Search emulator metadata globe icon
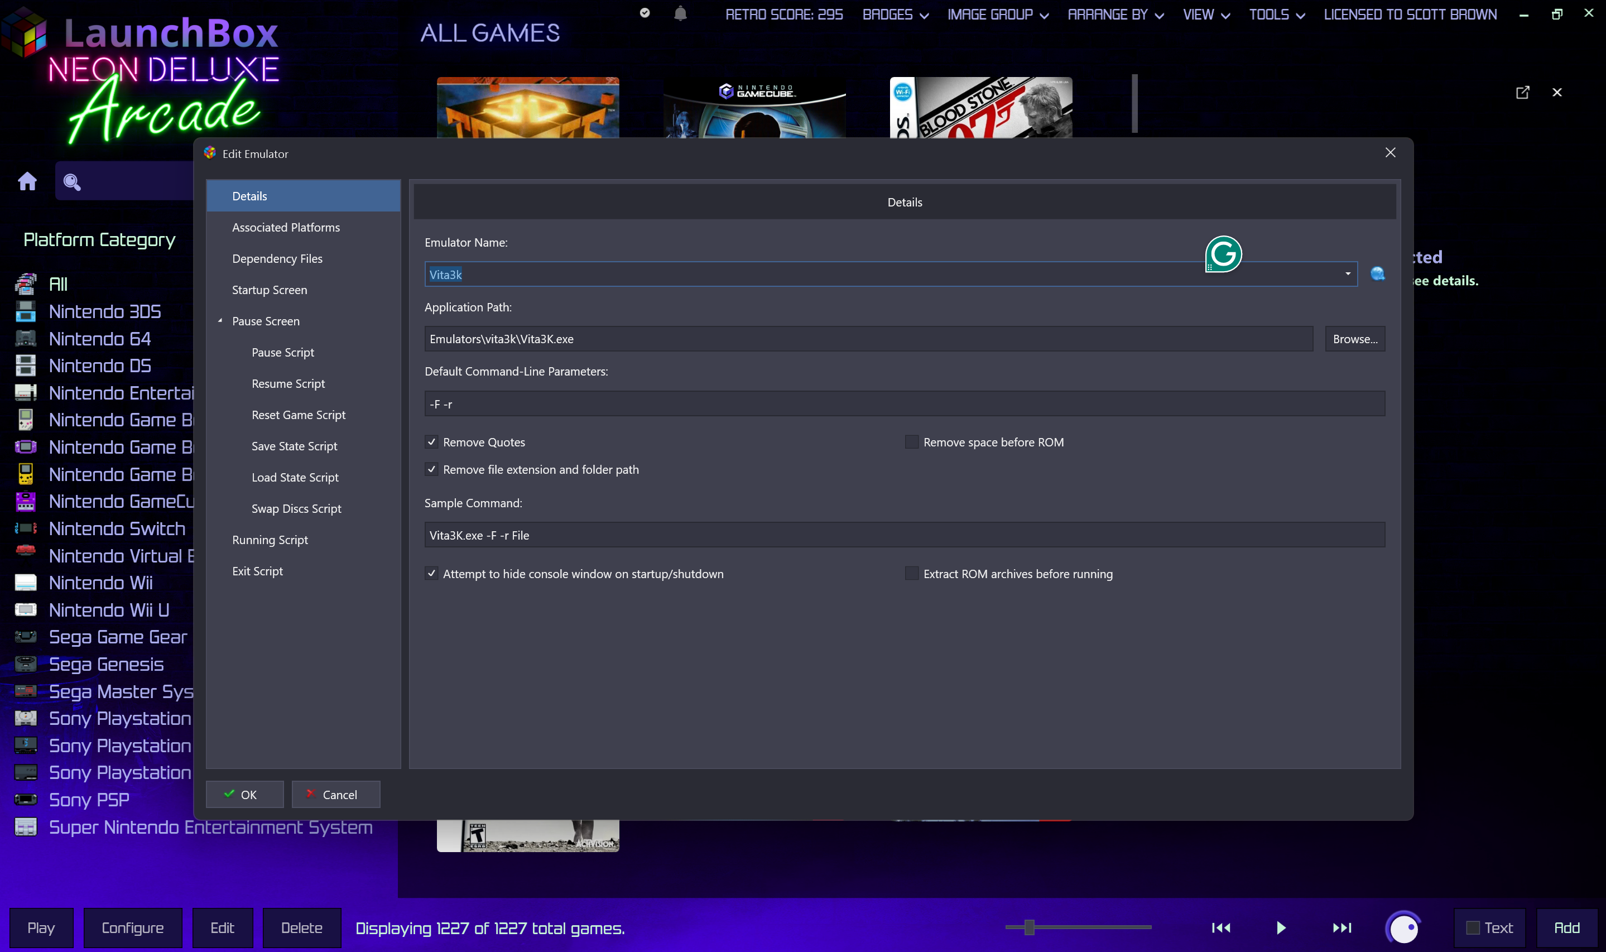 coord(1377,274)
